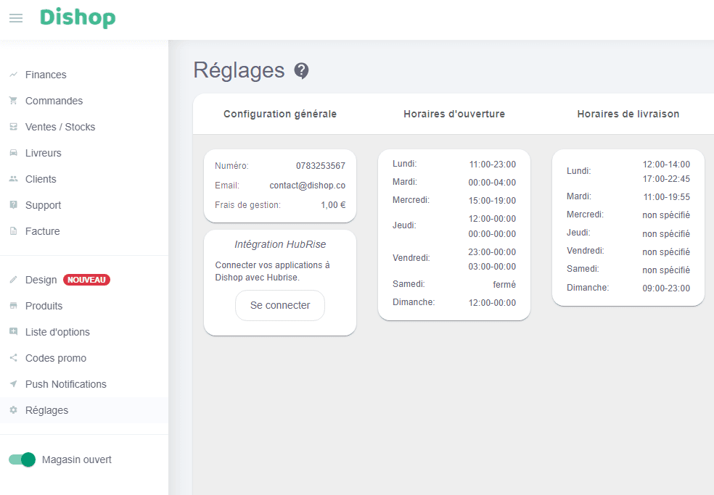The image size is (714, 495).
Task: Go to Commandes page
Action: tap(54, 101)
